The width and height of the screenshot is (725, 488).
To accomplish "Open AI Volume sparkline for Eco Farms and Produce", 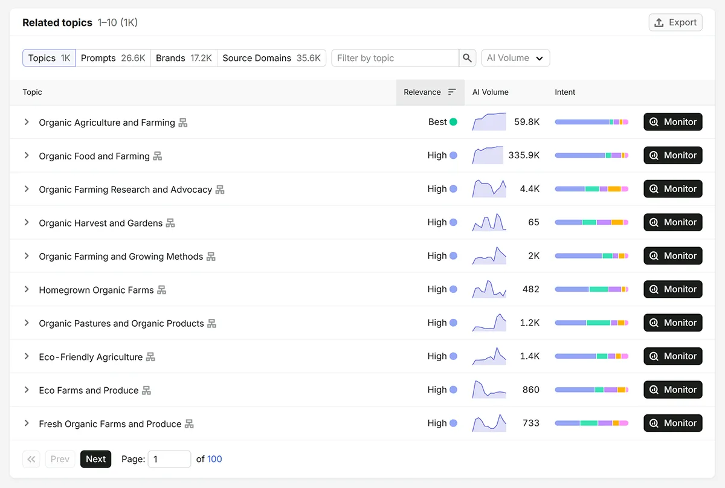I will tap(489, 390).
